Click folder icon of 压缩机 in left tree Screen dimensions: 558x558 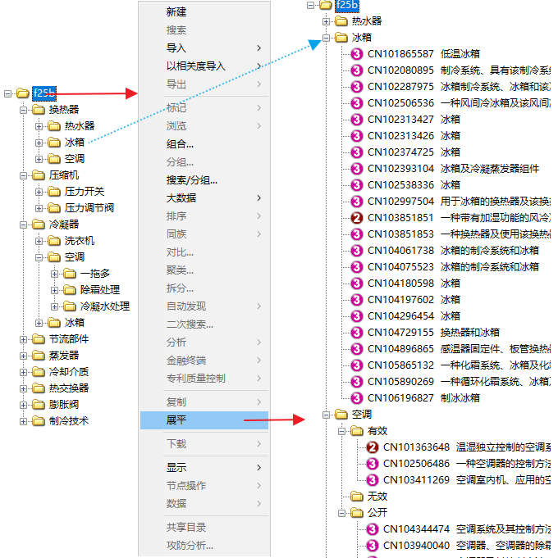38,175
